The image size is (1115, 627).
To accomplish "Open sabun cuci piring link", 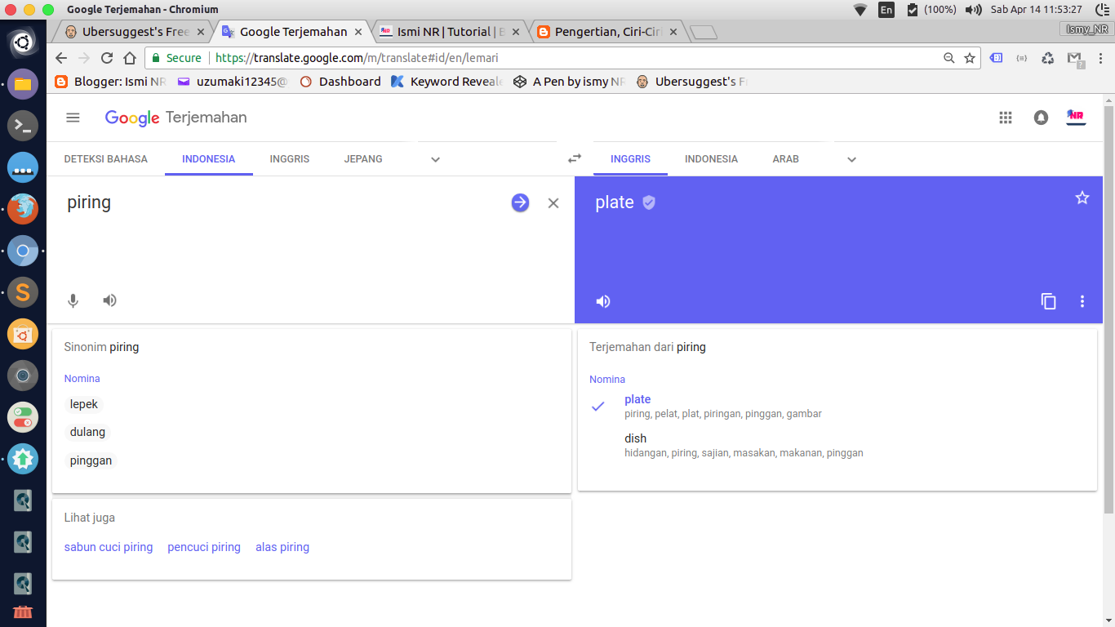I will click(x=109, y=547).
